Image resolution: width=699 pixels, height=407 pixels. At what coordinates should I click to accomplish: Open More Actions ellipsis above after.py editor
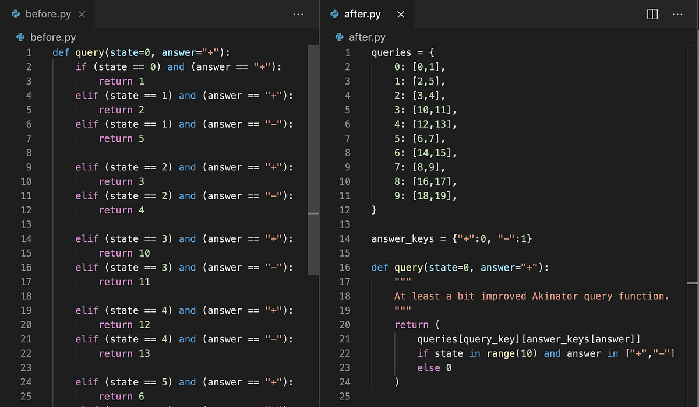(676, 15)
